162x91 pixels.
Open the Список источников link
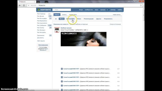coord(115,24)
